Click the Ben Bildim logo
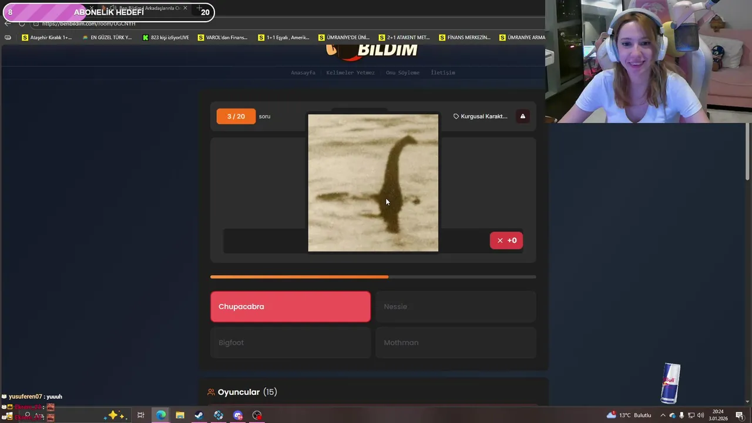This screenshot has width=752, height=423. pos(372,51)
